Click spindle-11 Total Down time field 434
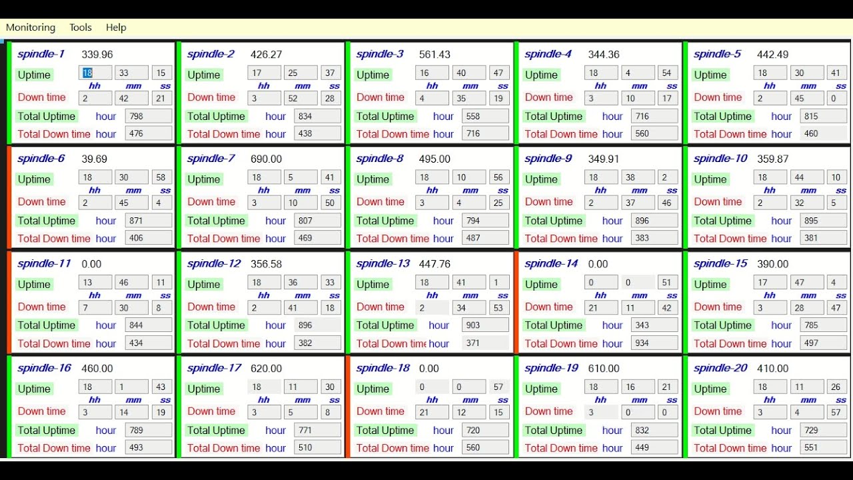This screenshot has width=853, height=480. click(149, 343)
